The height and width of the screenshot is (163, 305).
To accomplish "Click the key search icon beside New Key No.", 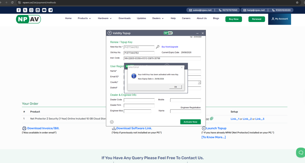I will click(x=158, y=47).
